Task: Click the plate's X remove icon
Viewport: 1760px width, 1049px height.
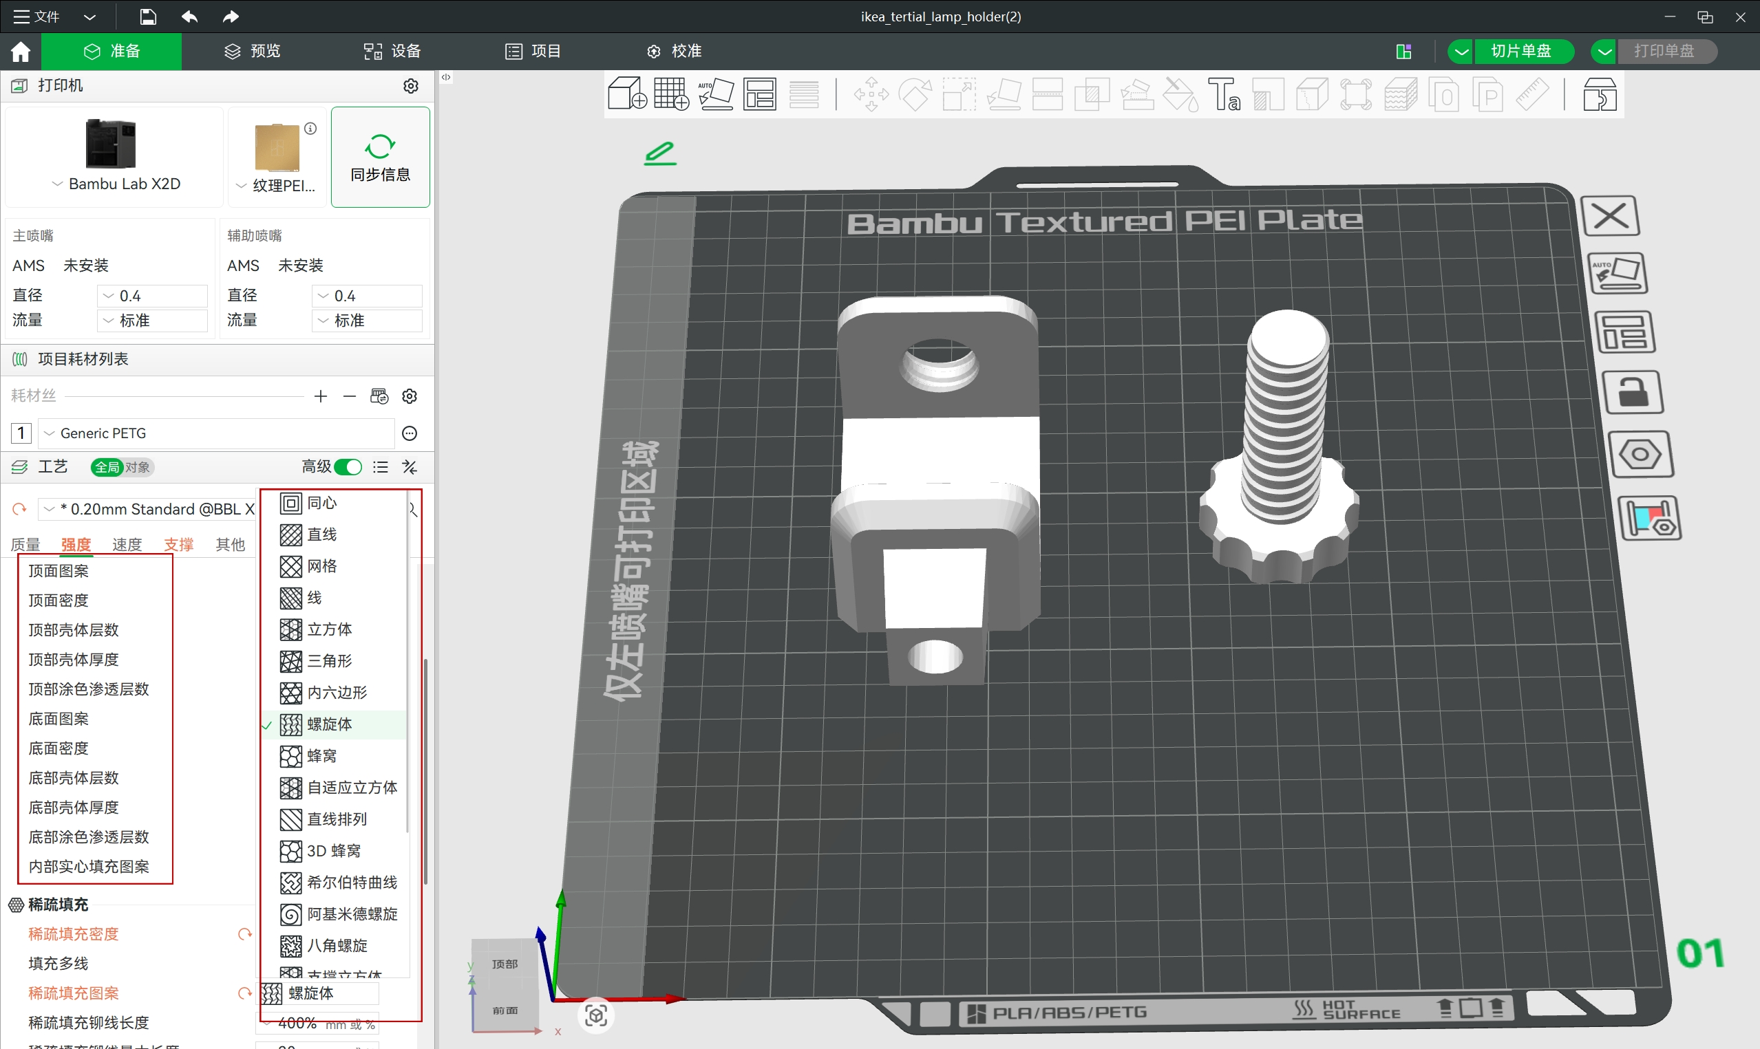Action: (1610, 215)
